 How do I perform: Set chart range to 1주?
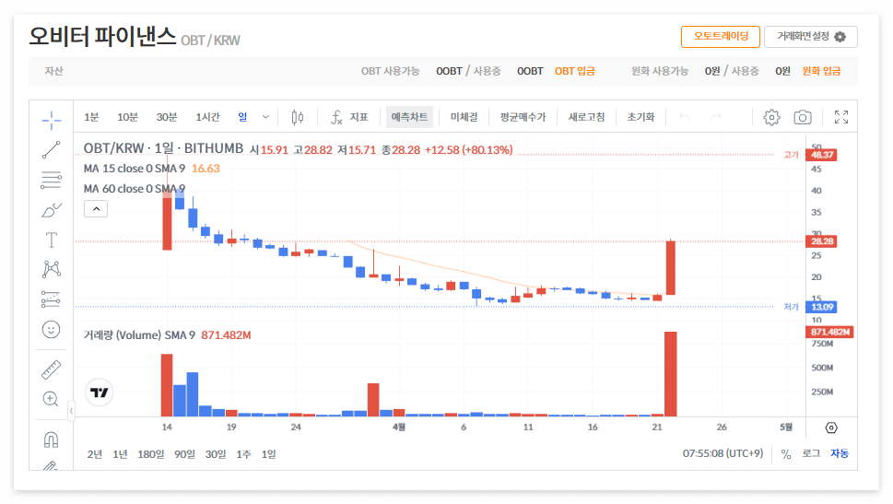(x=243, y=454)
